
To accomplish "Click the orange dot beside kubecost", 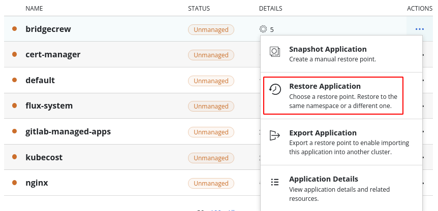I will point(15,157).
